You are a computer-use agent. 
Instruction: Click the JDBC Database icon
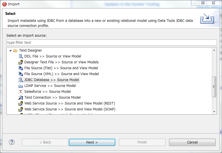[x=21, y=80]
